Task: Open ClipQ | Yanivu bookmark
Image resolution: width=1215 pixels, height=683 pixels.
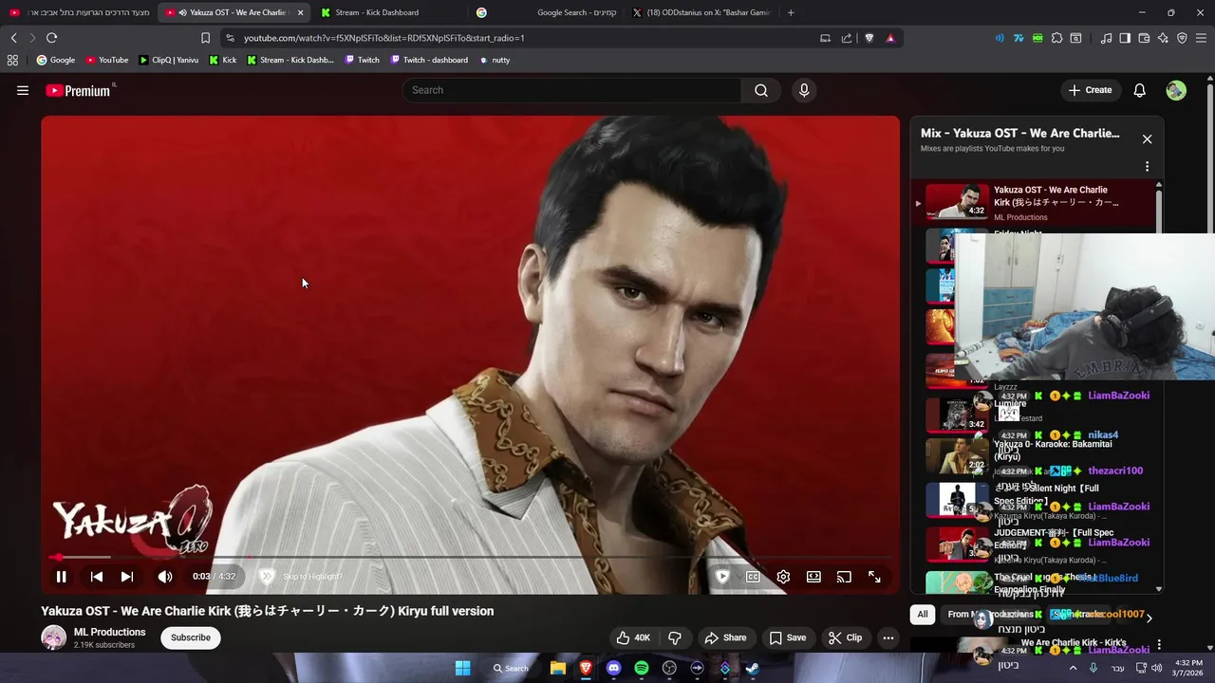Action: coord(168,60)
